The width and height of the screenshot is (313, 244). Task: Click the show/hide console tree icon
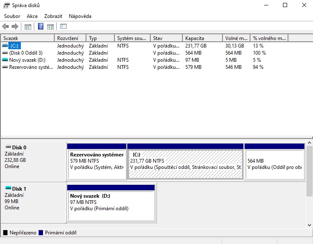[x=28, y=27]
